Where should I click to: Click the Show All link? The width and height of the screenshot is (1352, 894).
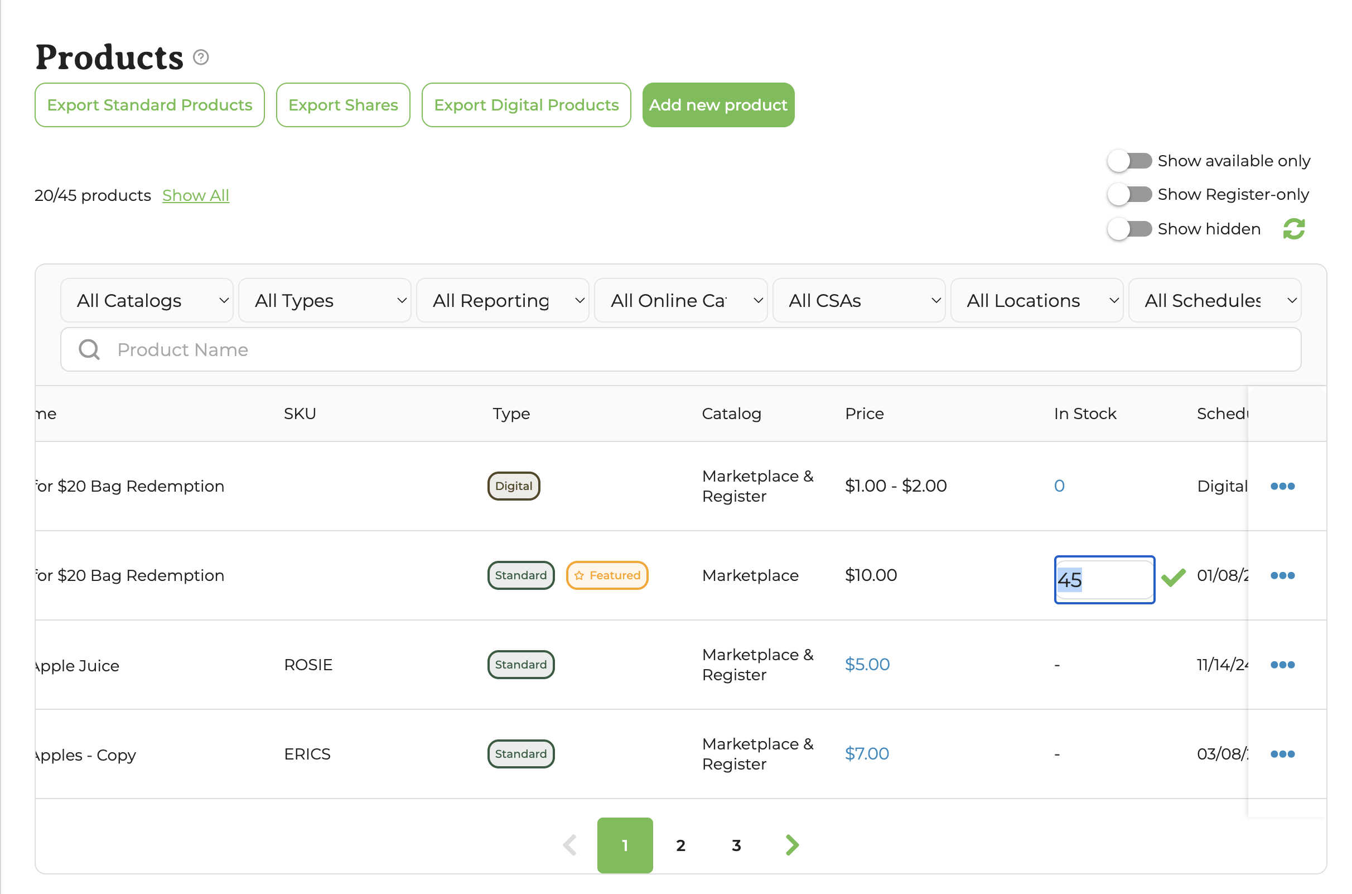point(195,195)
